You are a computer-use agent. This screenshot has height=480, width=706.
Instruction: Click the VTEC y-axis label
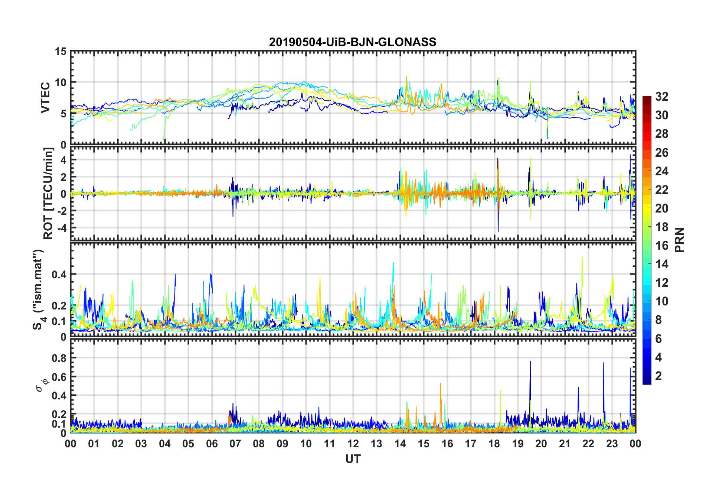point(45,98)
